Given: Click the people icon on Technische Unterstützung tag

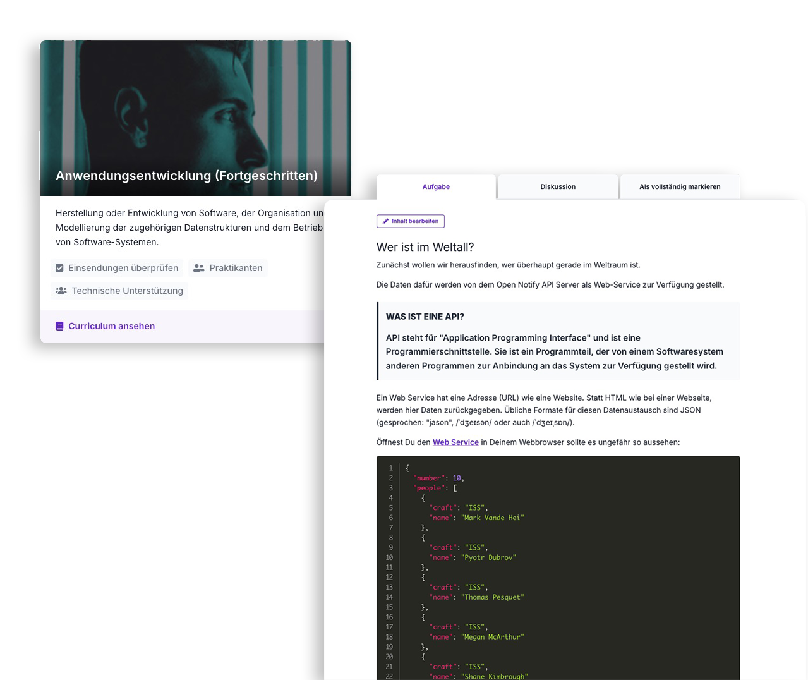Looking at the screenshot, I should click(62, 291).
